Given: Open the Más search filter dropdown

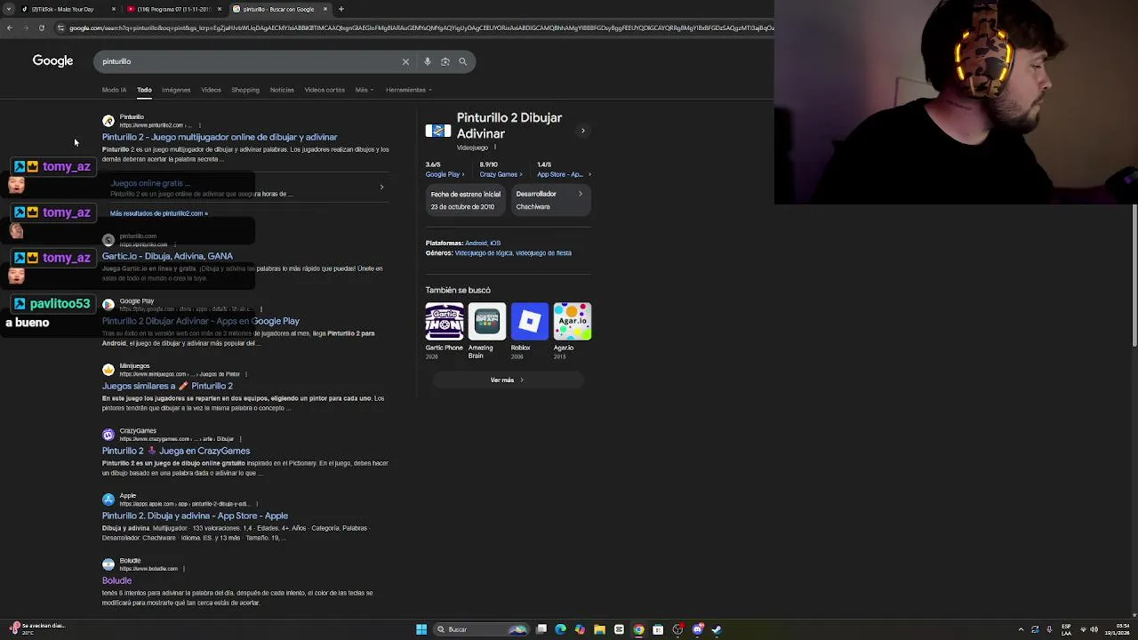Looking at the screenshot, I should 365,90.
